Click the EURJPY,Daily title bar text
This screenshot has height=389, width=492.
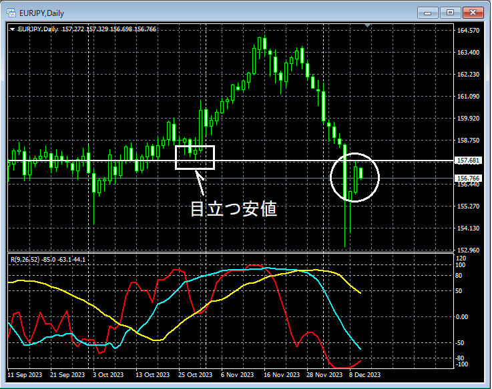point(42,13)
